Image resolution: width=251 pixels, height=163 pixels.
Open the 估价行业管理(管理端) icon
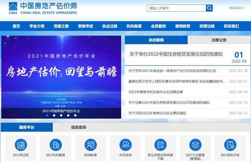click(x=195, y=145)
